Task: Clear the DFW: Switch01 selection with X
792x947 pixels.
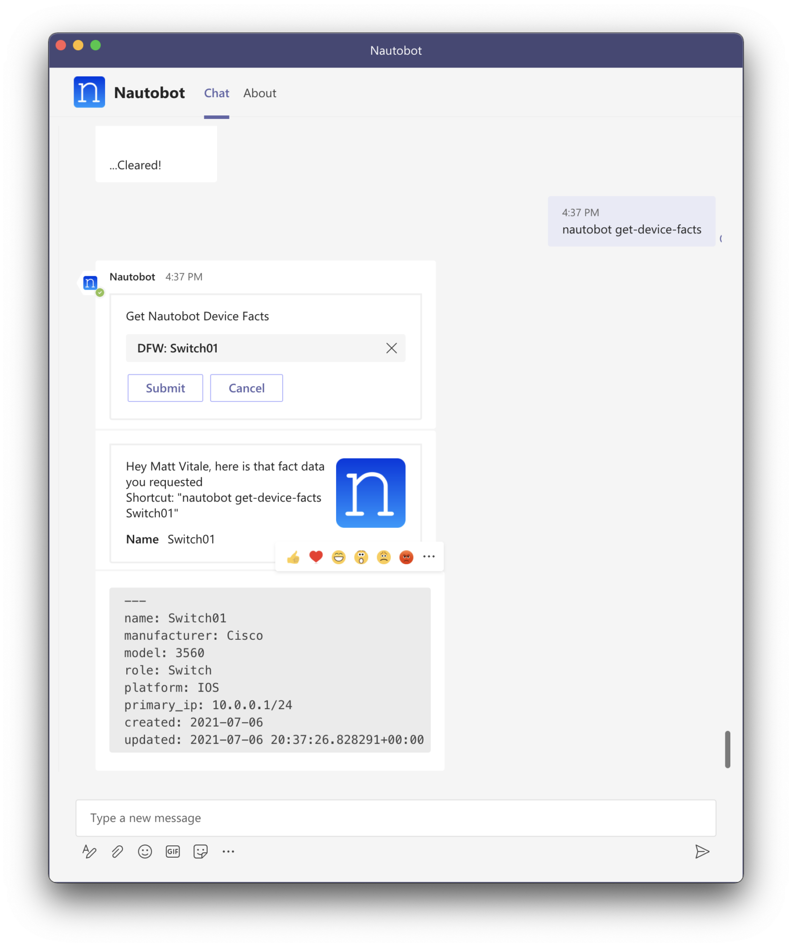Action: pos(391,348)
